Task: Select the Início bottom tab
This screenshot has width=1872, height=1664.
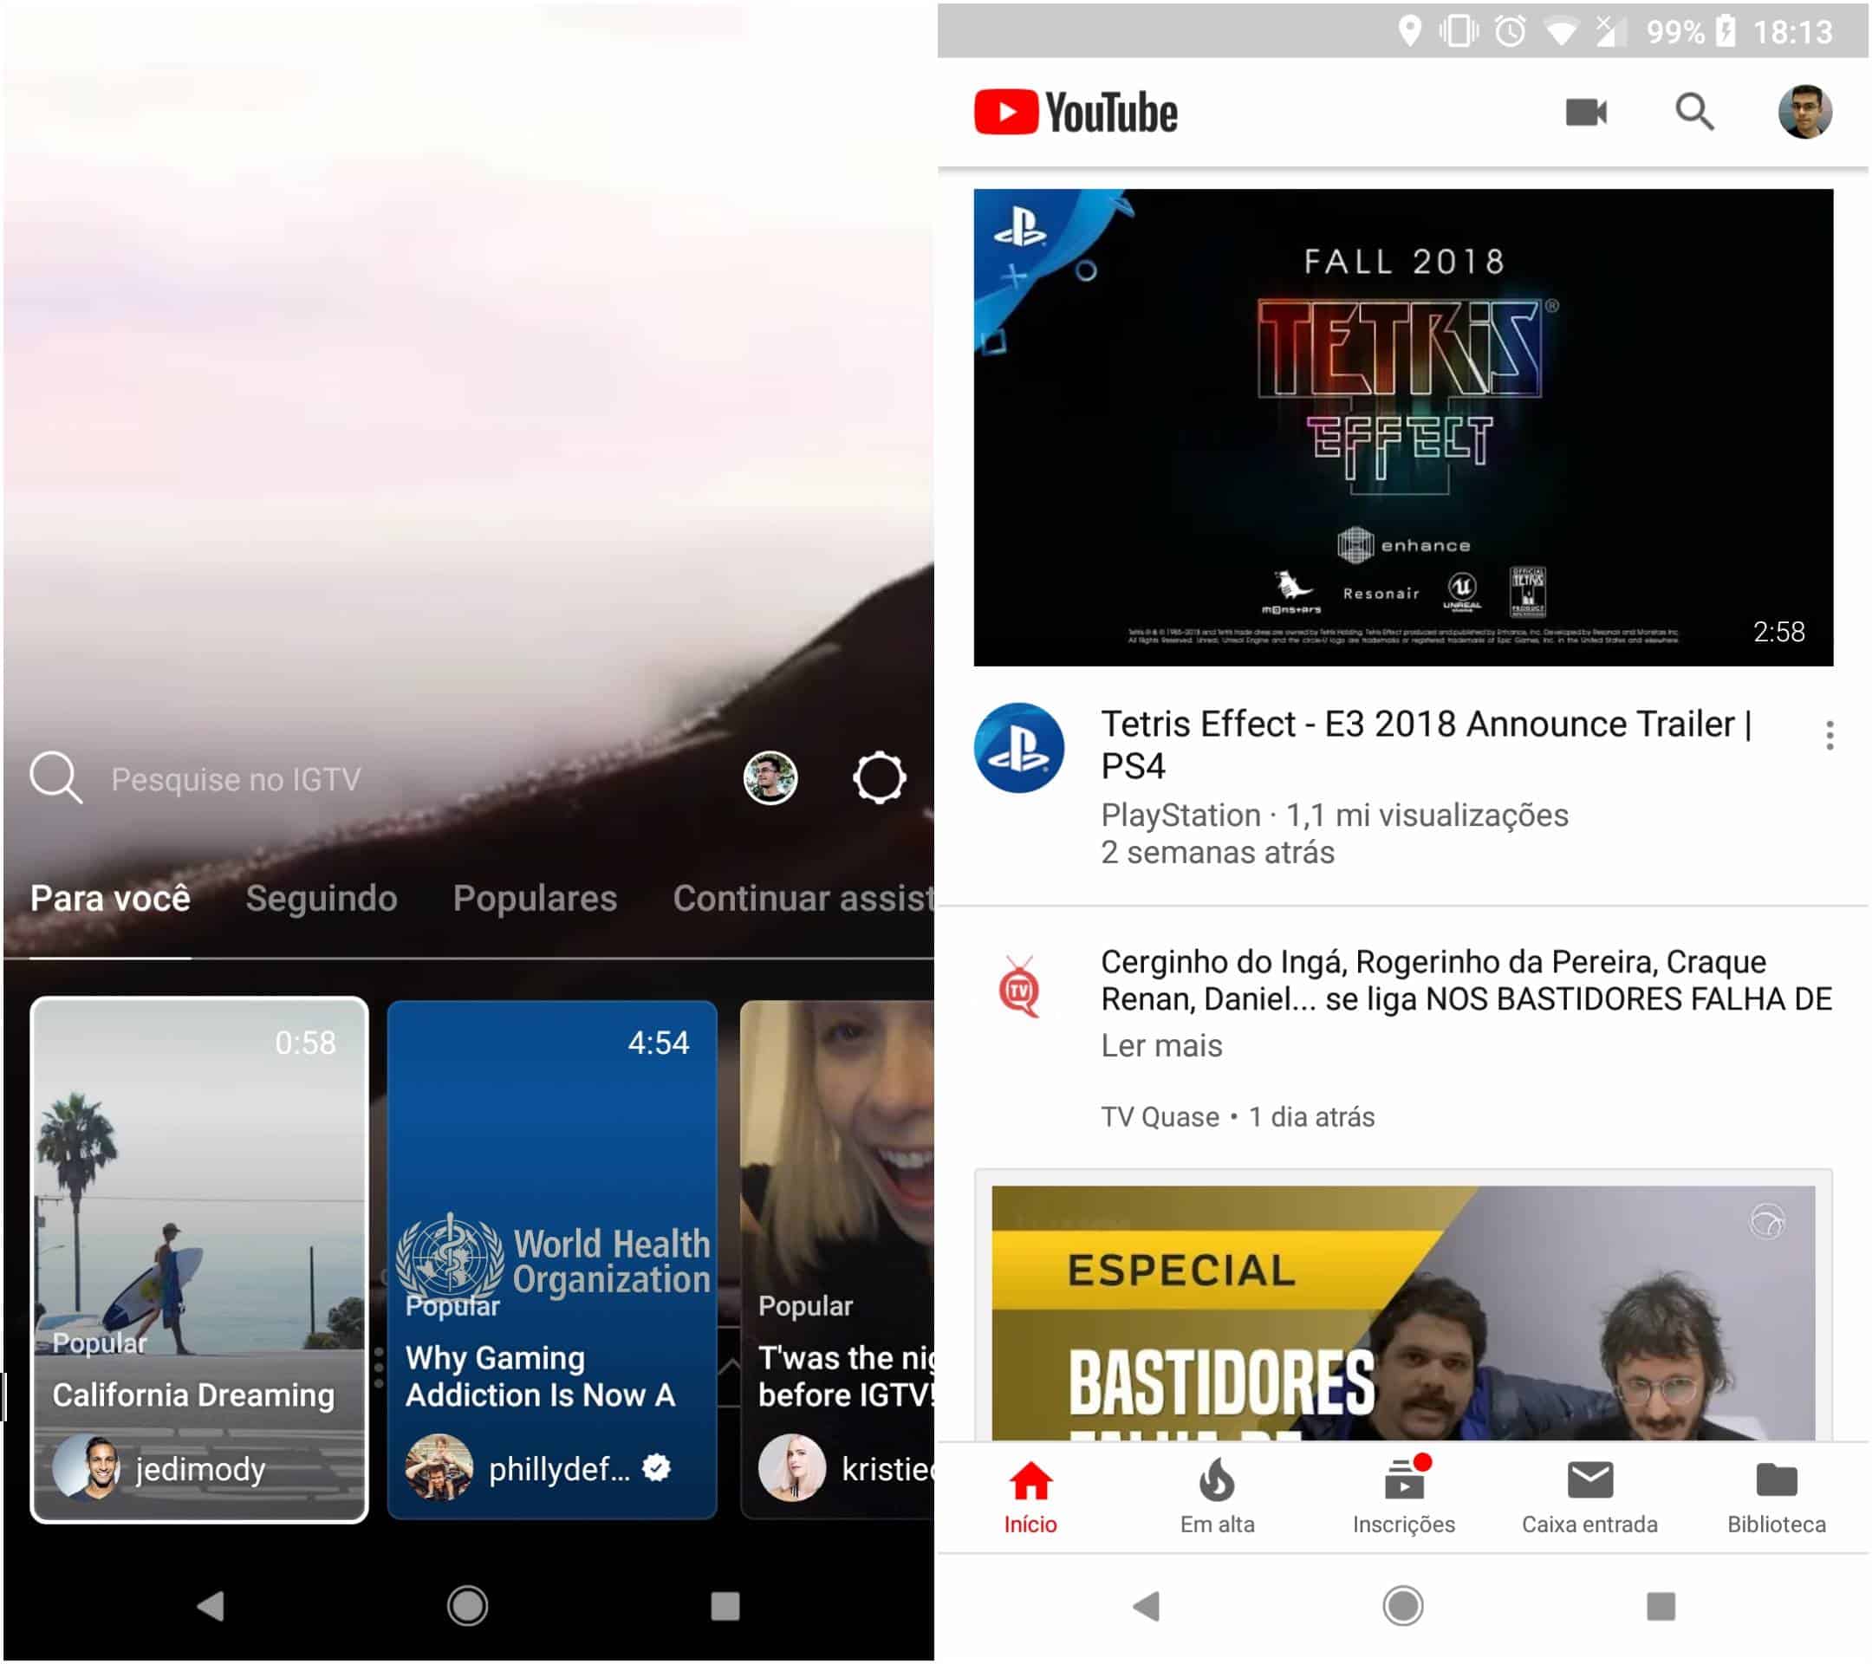Action: (1030, 1498)
